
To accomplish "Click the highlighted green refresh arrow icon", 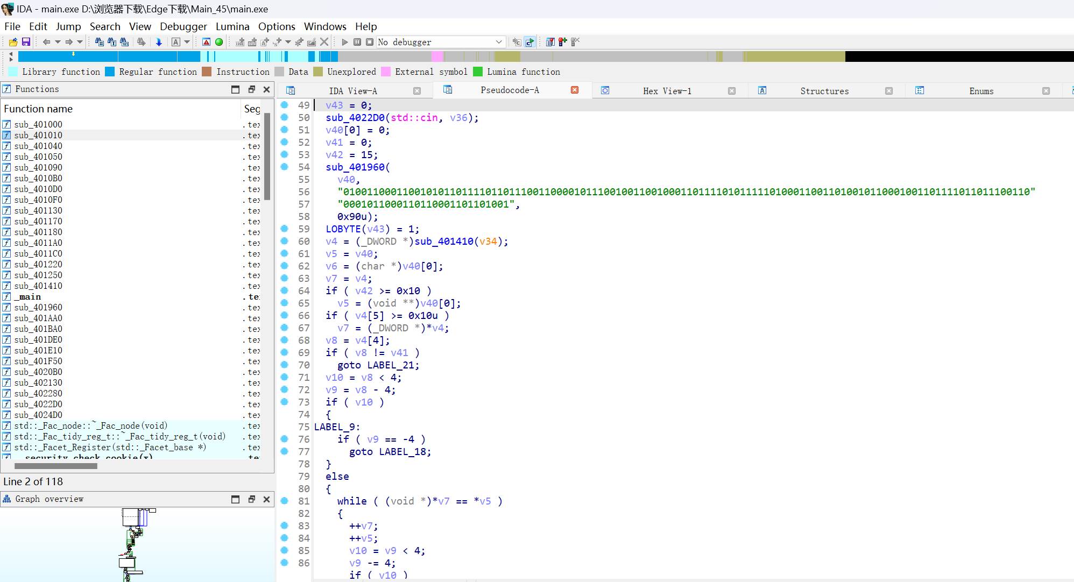I will pyautogui.click(x=529, y=42).
